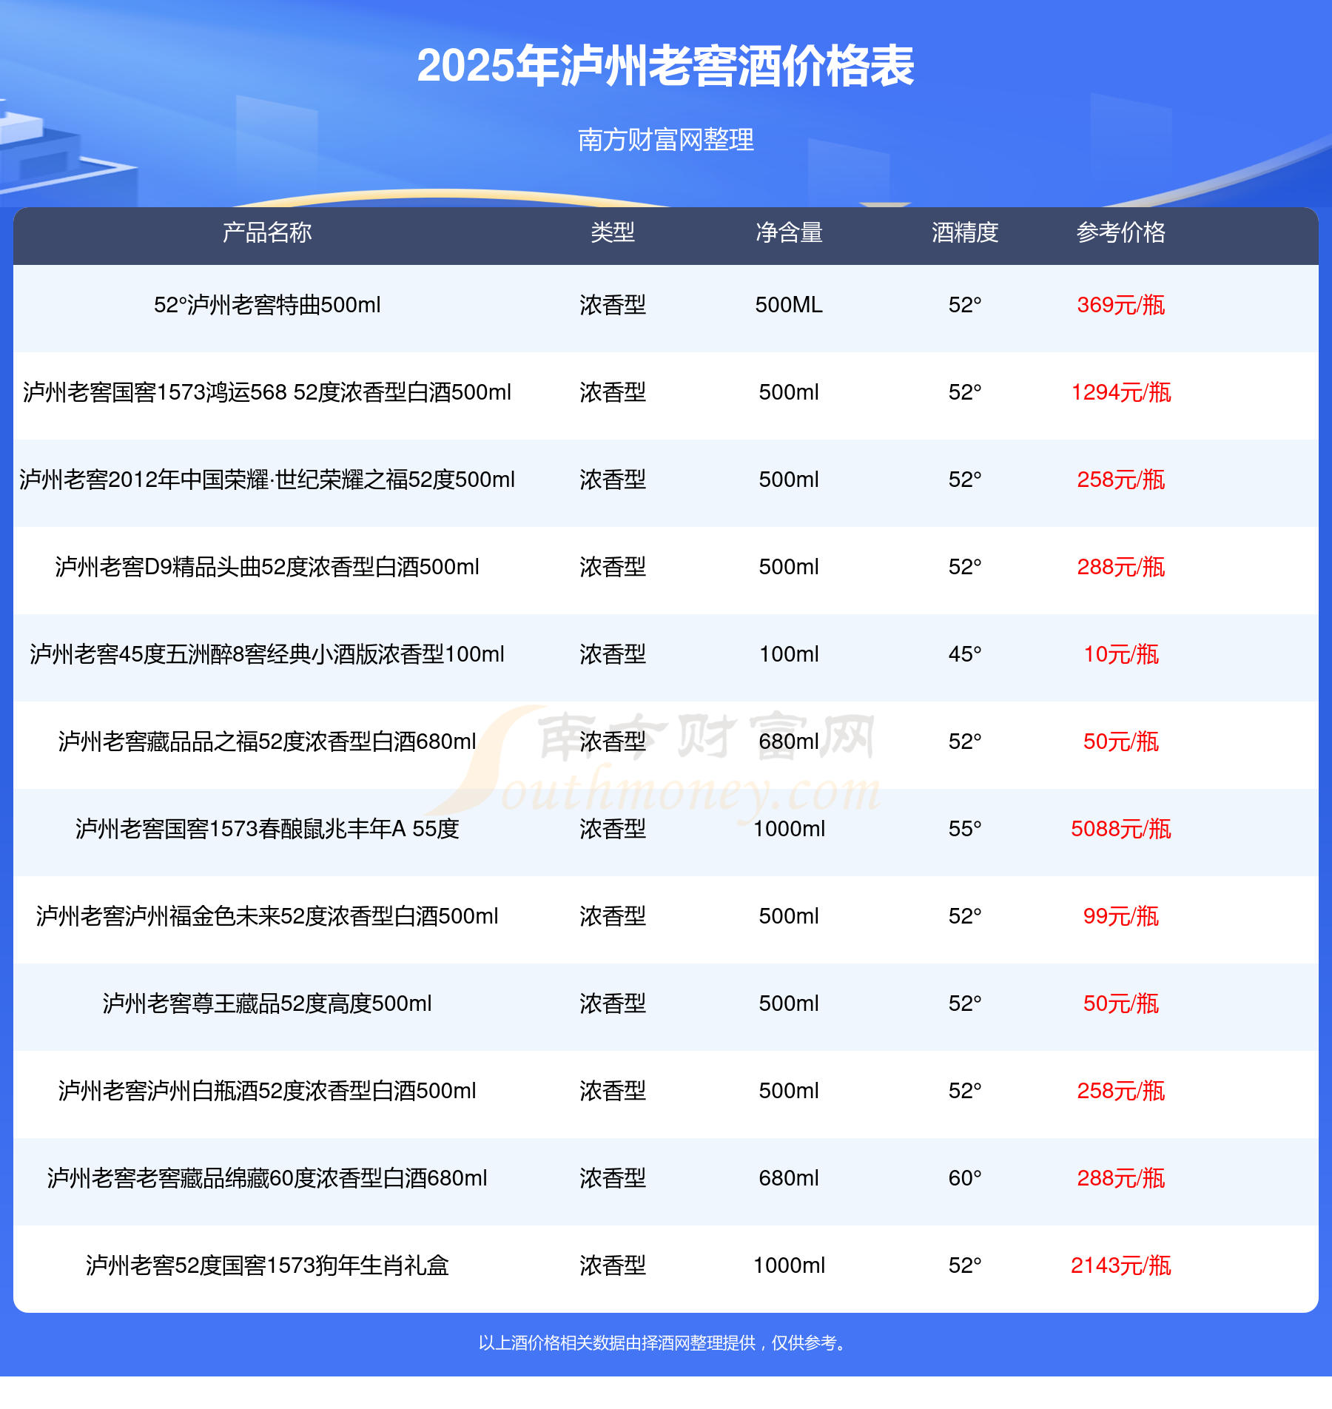The width and height of the screenshot is (1332, 1409).
Task: Select product 泸州老窖D9精品头曲
Action: (x=267, y=567)
